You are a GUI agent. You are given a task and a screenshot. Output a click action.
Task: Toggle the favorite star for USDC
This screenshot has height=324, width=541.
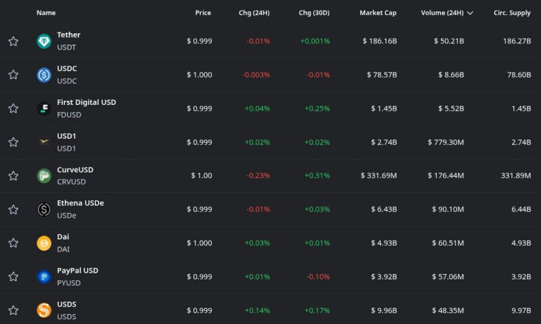pos(13,75)
